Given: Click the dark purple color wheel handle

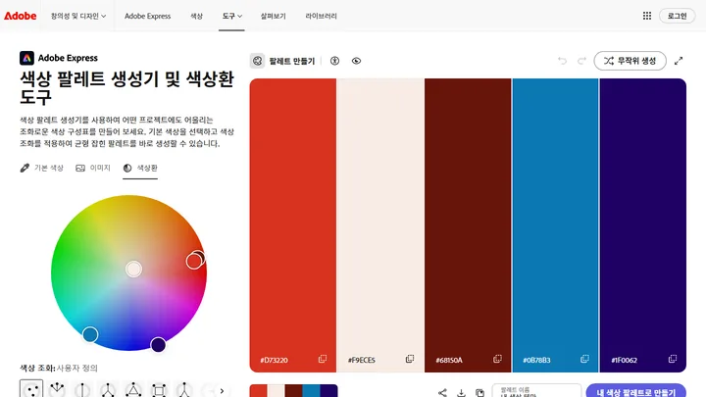Looking at the screenshot, I should (x=158, y=345).
